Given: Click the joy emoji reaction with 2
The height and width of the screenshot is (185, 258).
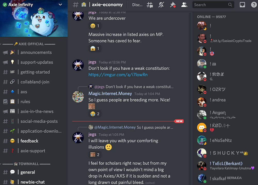Looking at the screenshot, I should pyautogui.click(x=95, y=114).
